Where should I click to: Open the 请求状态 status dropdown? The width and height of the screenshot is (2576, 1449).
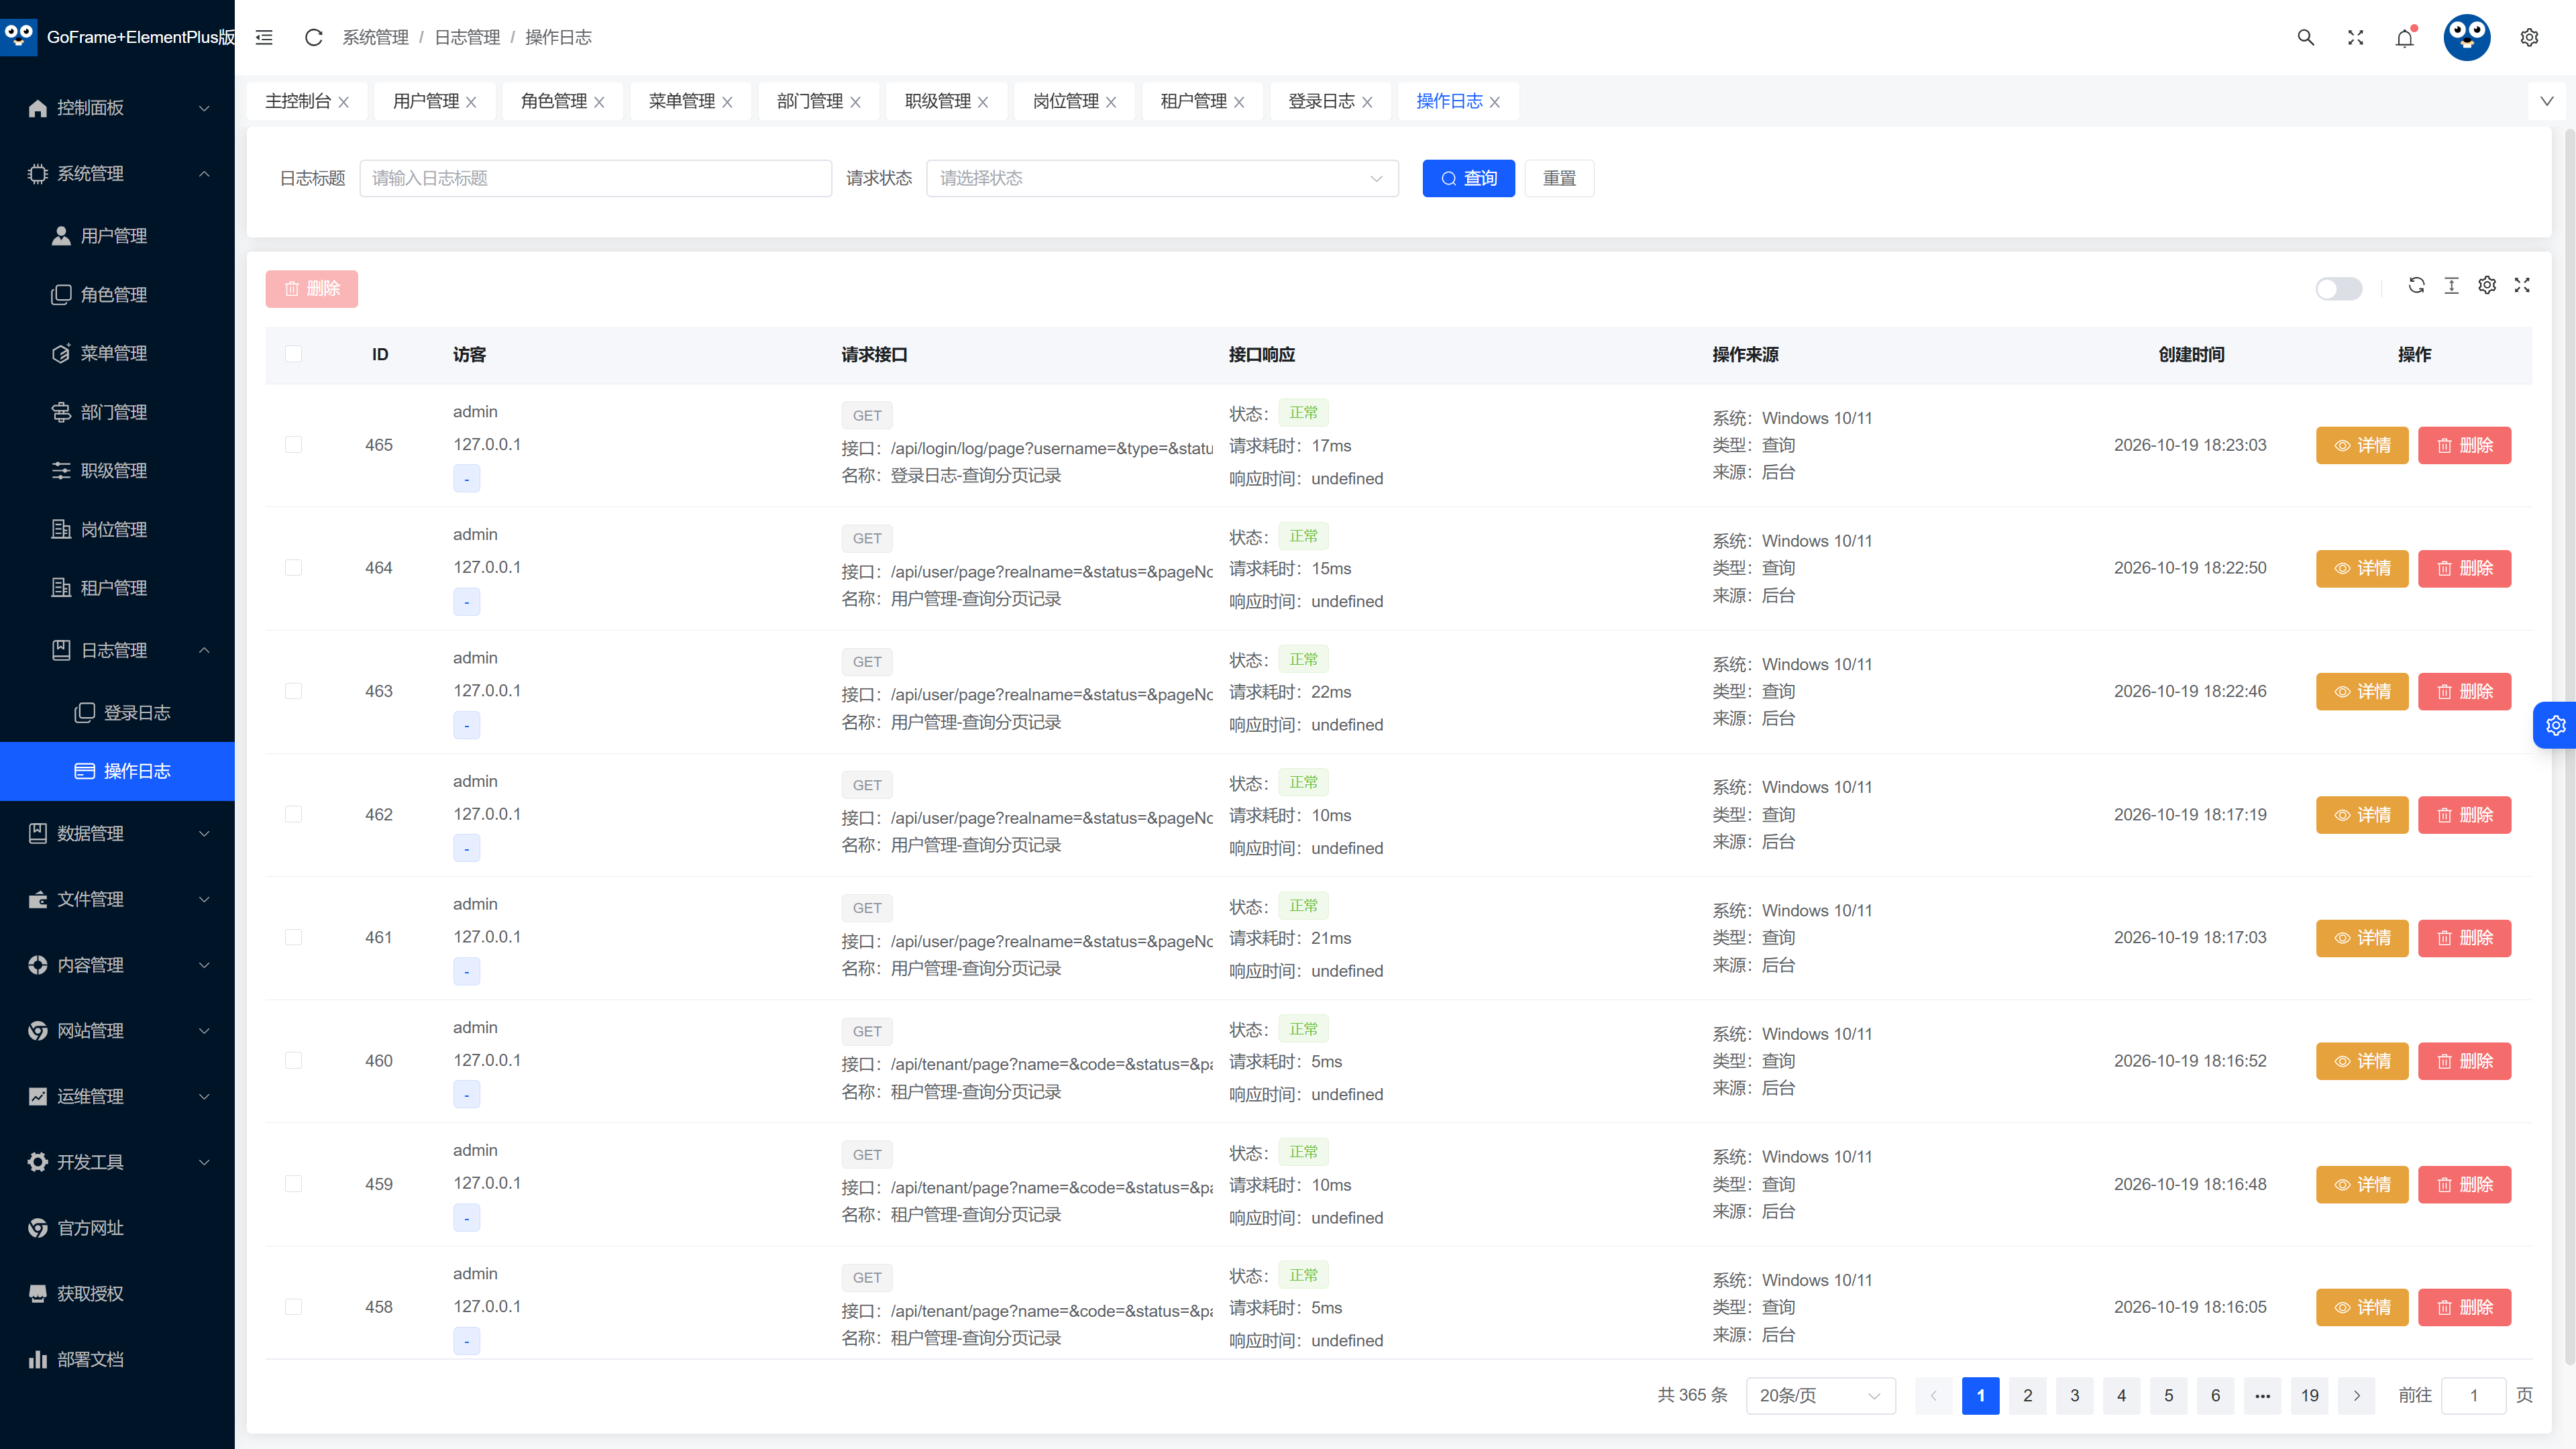(x=1162, y=178)
